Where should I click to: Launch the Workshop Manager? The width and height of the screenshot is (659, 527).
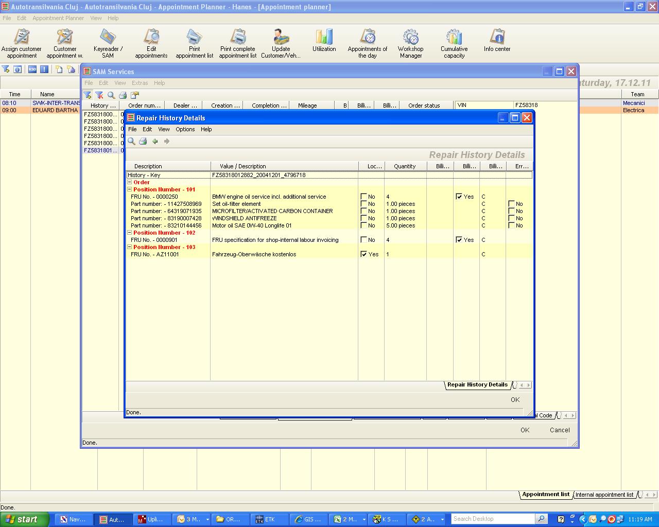pyautogui.click(x=411, y=43)
